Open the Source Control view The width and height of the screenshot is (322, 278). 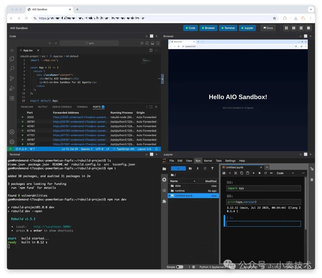12,78
